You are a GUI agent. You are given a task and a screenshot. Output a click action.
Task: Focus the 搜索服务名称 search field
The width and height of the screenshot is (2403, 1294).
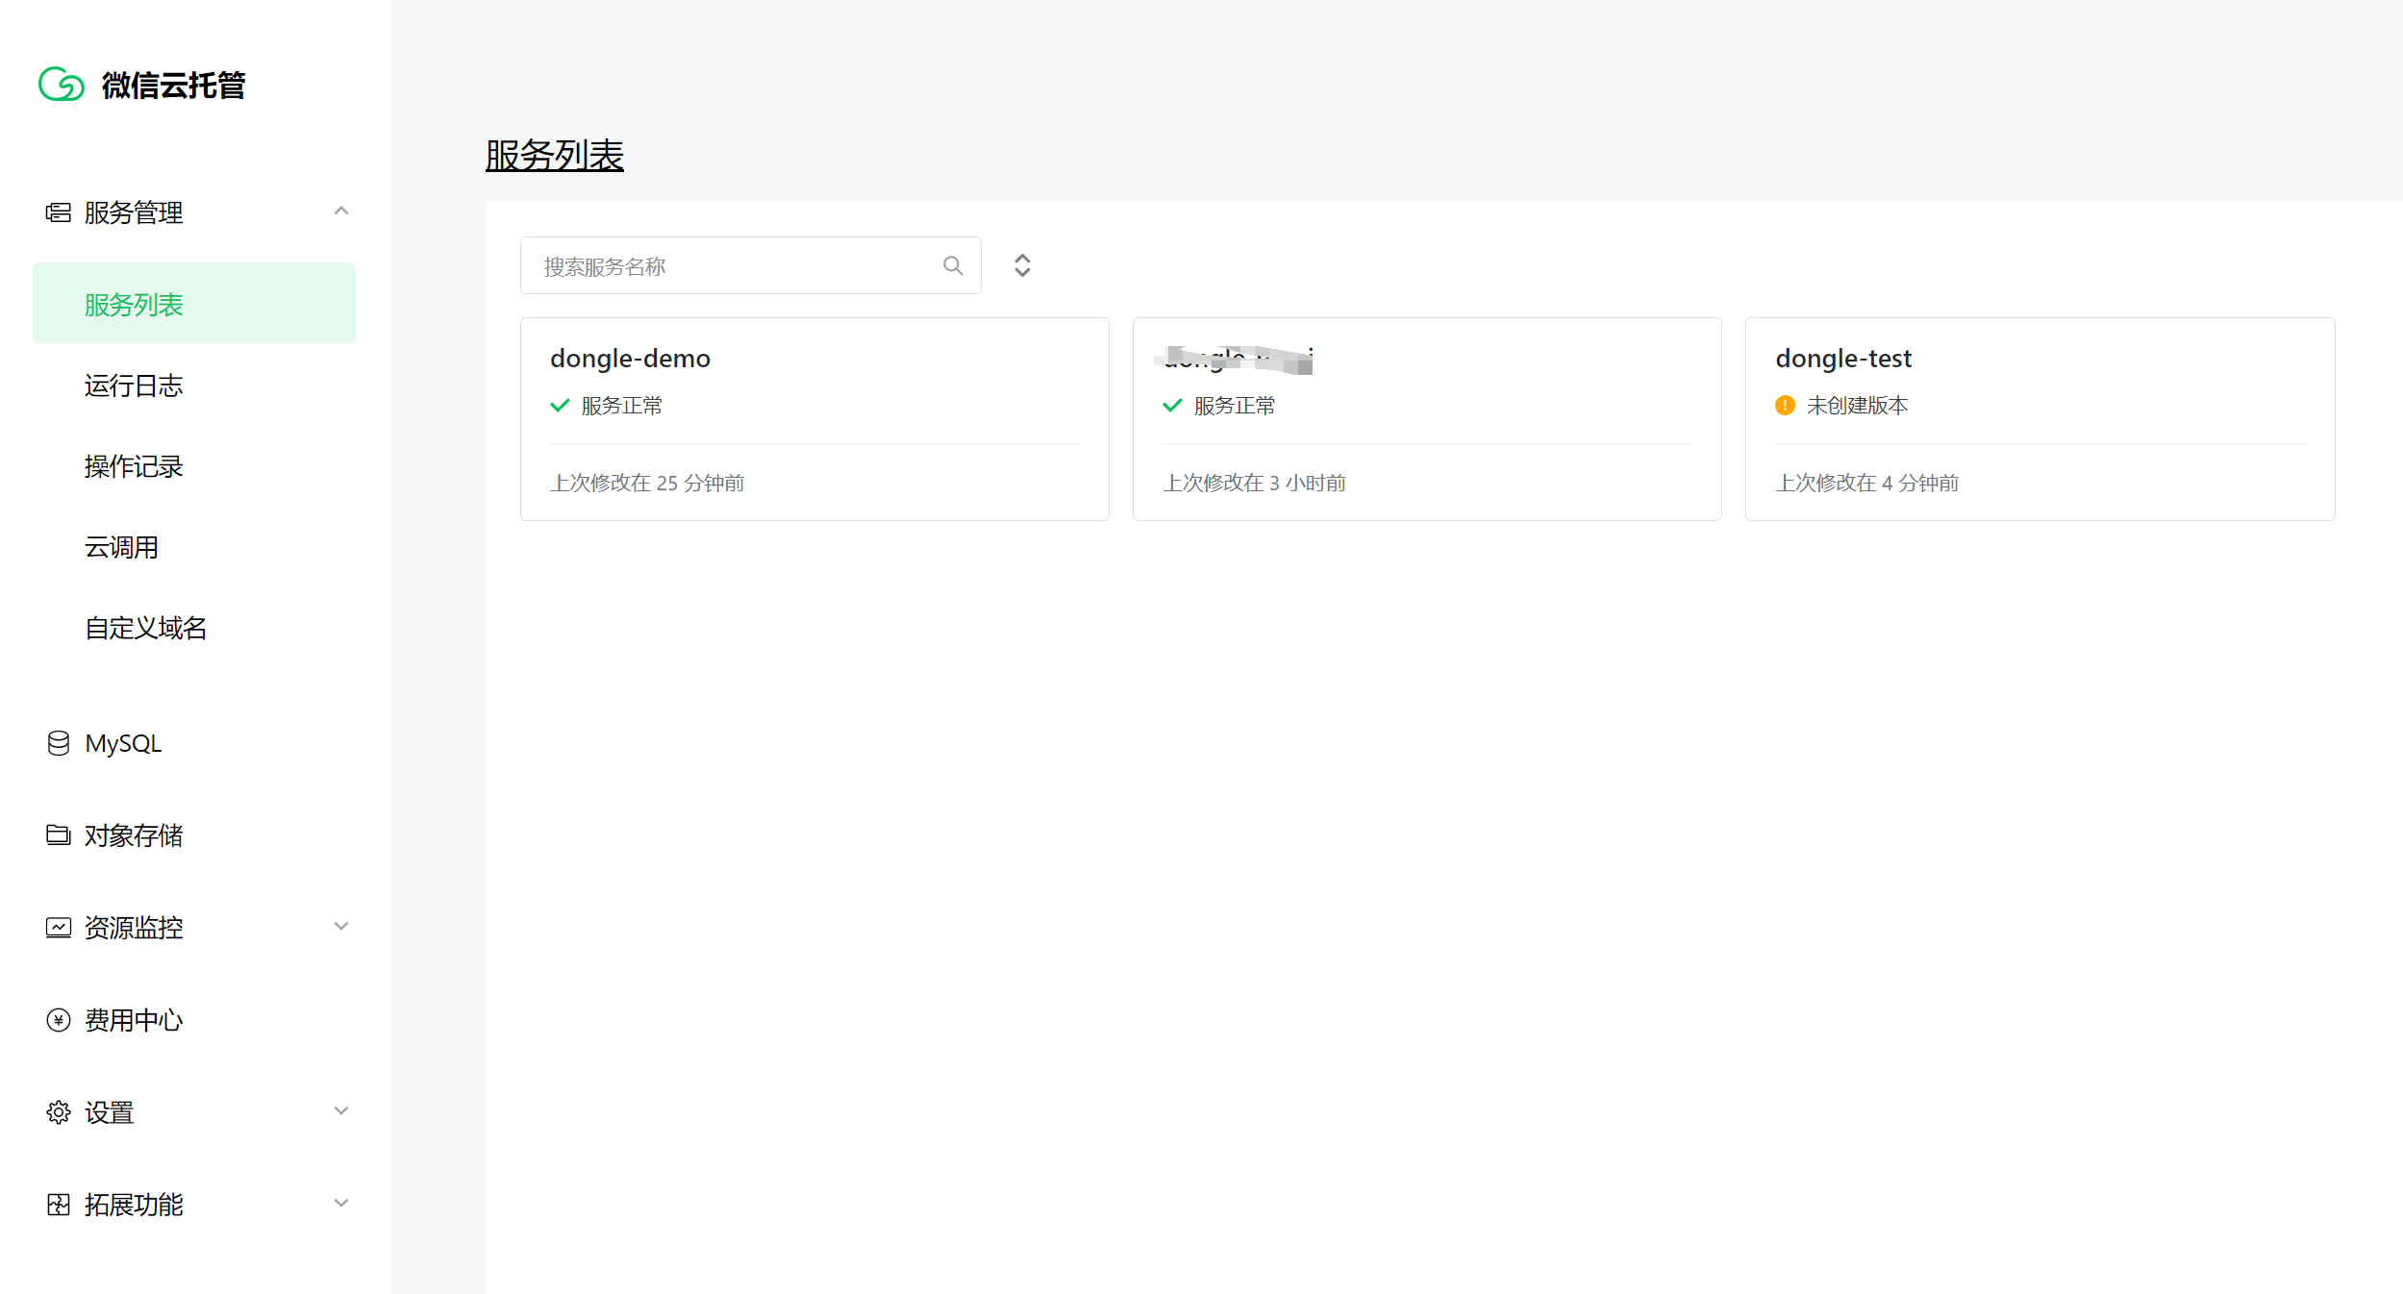pyautogui.click(x=731, y=266)
